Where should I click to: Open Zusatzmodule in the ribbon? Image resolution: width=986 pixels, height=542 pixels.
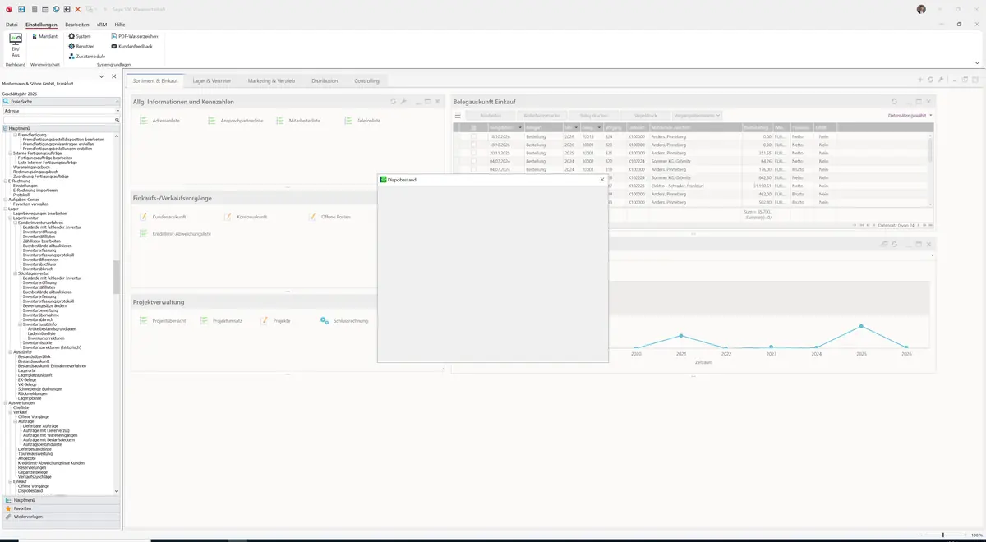(x=87, y=56)
